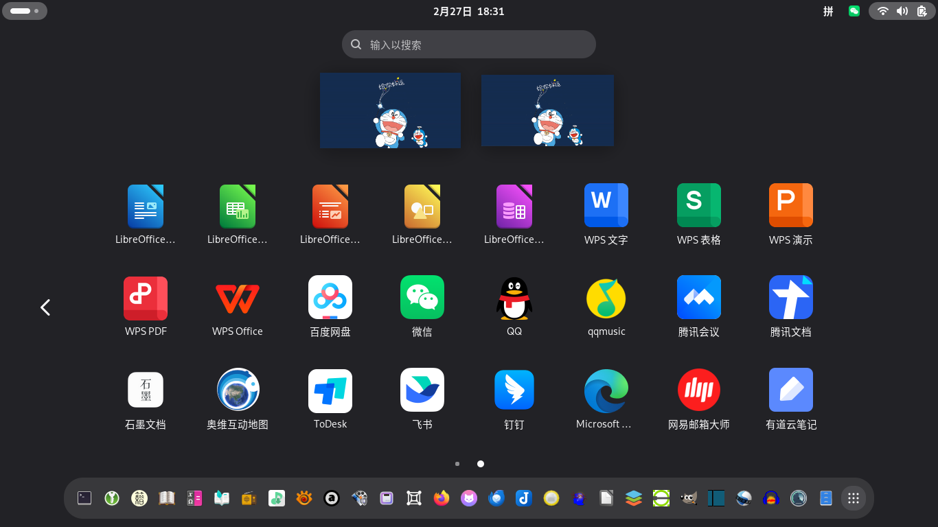Image resolution: width=938 pixels, height=527 pixels.
Task: Open the WeChat (微信) app
Action: 422,298
